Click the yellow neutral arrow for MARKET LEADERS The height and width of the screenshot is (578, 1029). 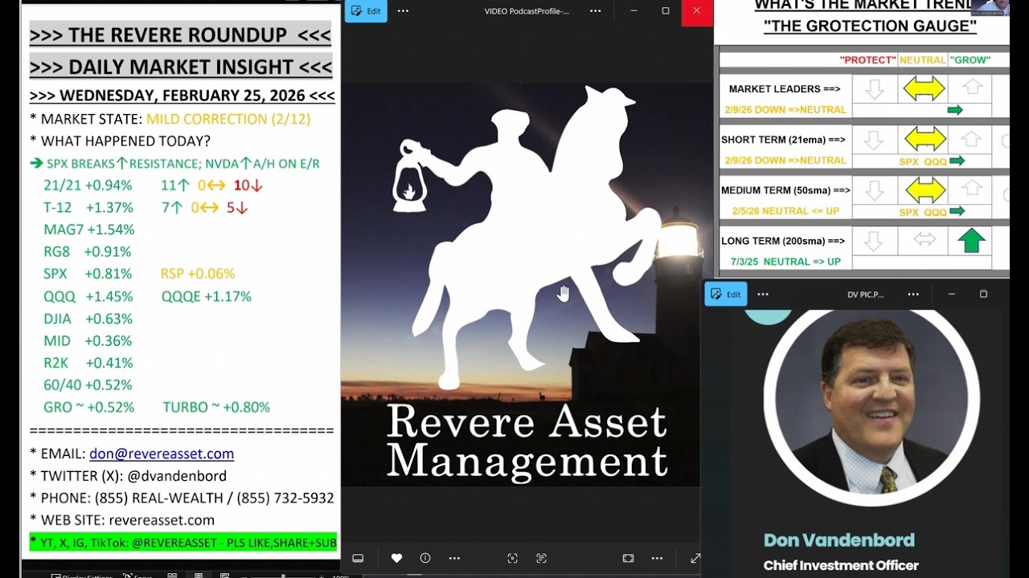pos(924,88)
